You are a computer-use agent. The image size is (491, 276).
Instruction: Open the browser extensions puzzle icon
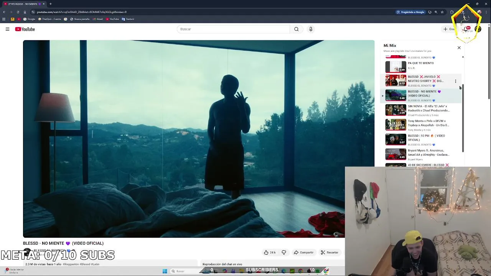tap(452, 12)
